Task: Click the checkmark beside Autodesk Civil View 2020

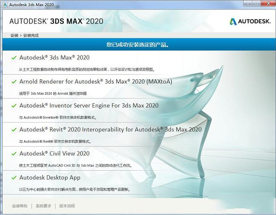Action: 14,154
